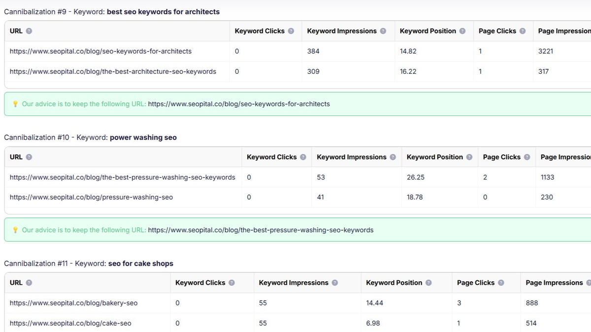Click the URL column help icon in Cannibalization #11

tap(29, 282)
